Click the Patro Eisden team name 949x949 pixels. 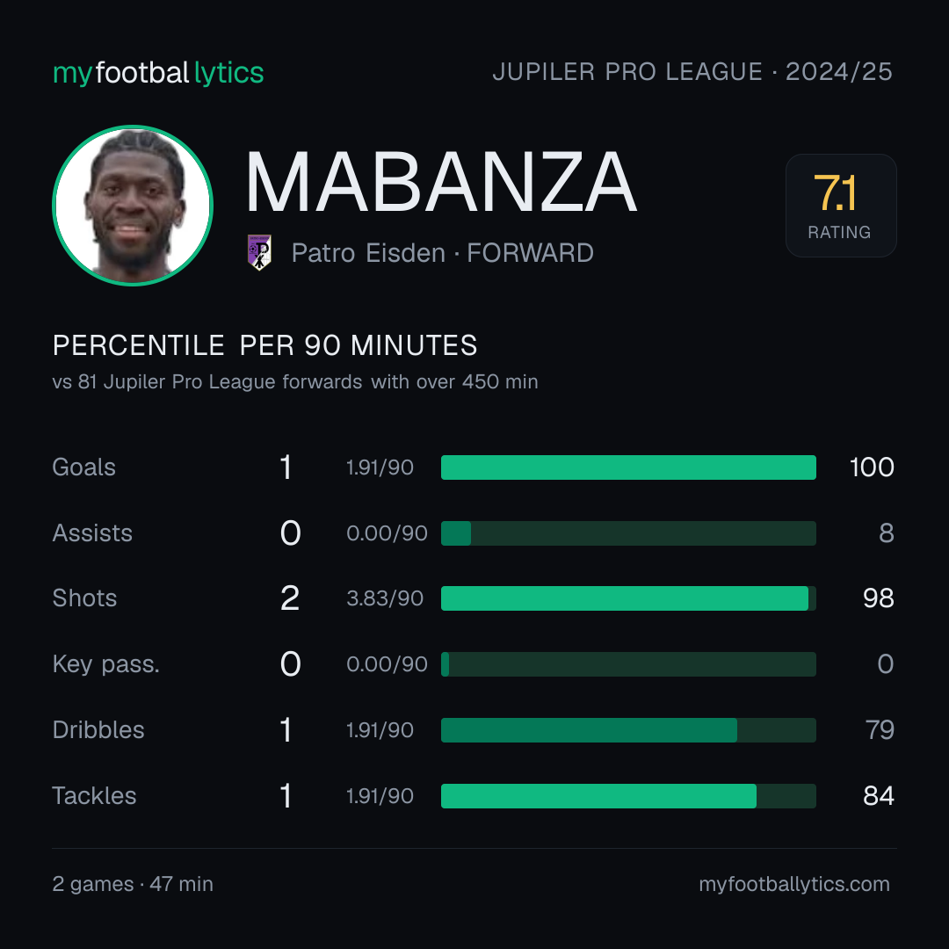click(x=368, y=253)
